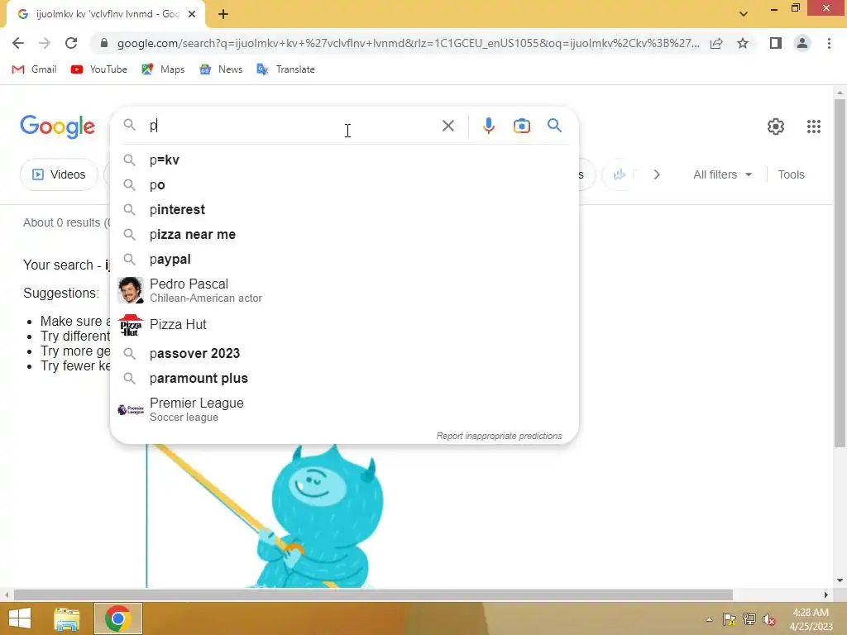
Task: Open a new tab with the plus button
Action: pyautogui.click(x=223, y=15)
